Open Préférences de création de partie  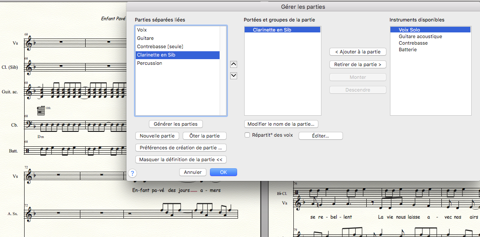point(180,148)
